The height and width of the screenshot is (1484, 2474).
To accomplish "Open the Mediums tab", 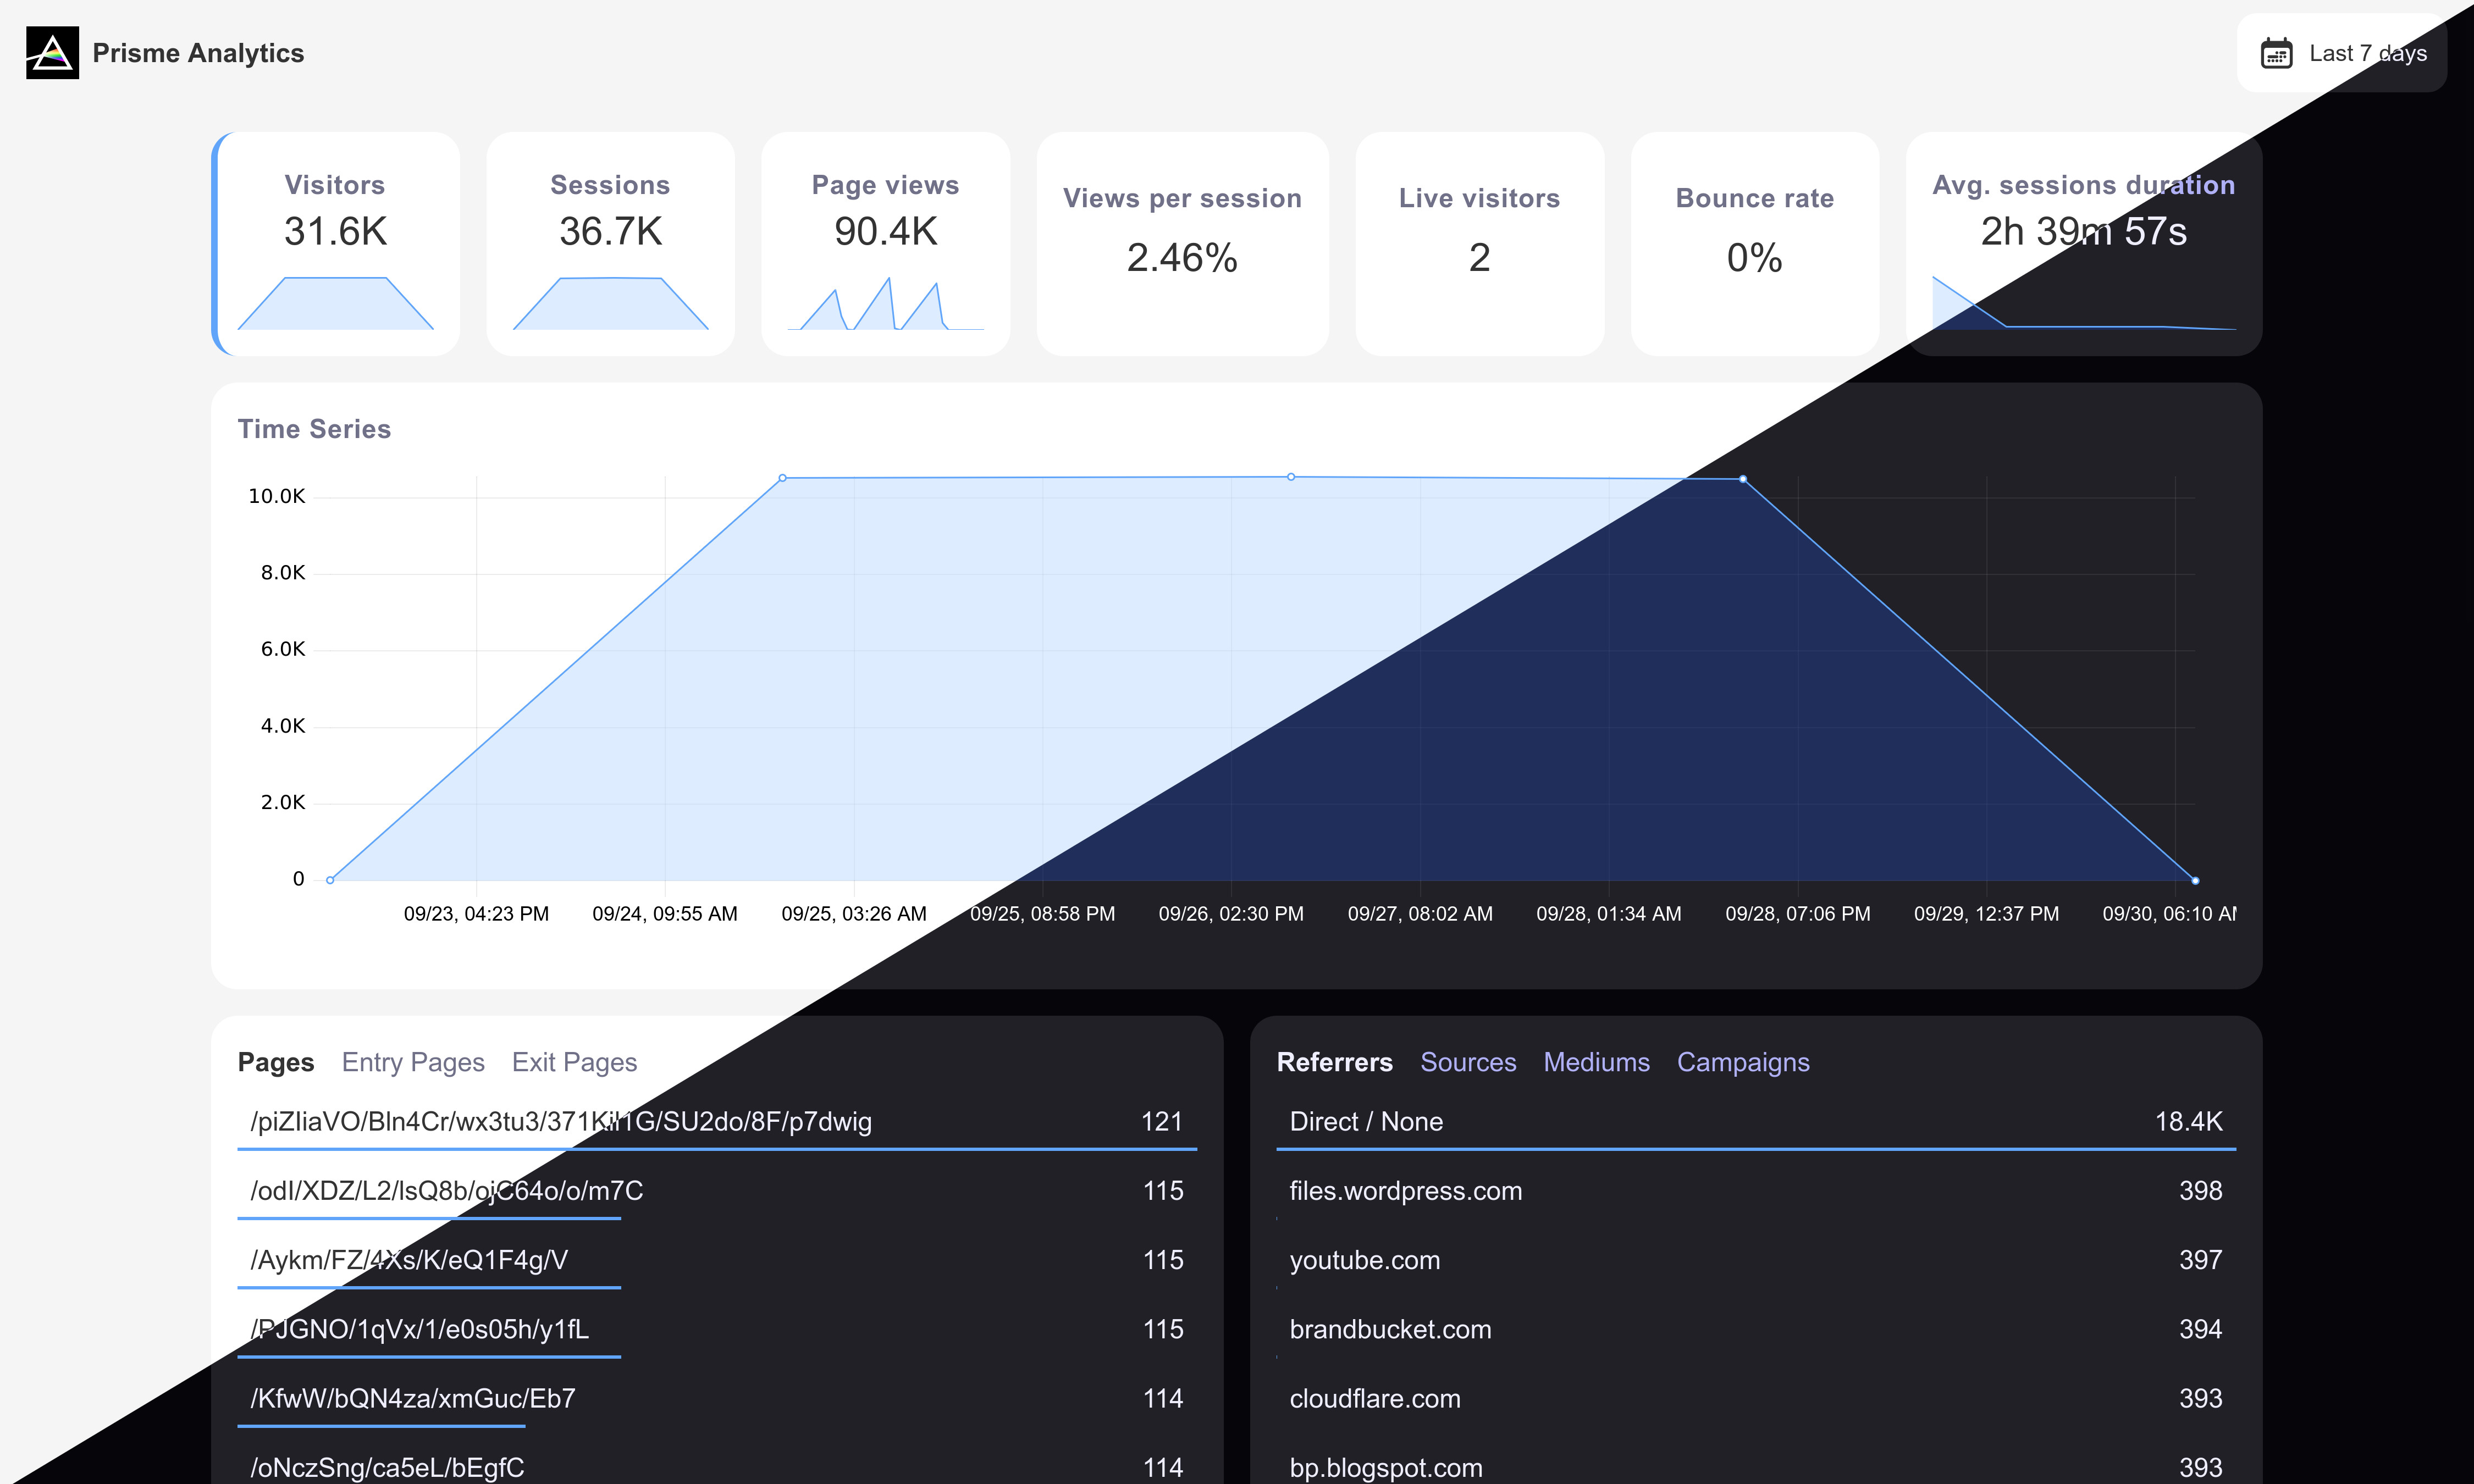I will (1596, 1062).
